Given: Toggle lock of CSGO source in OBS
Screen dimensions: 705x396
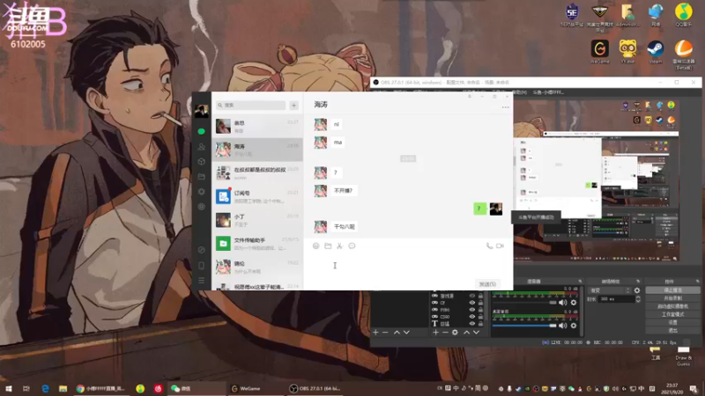Looking at the screenshot, I should [x=480, y=317].
